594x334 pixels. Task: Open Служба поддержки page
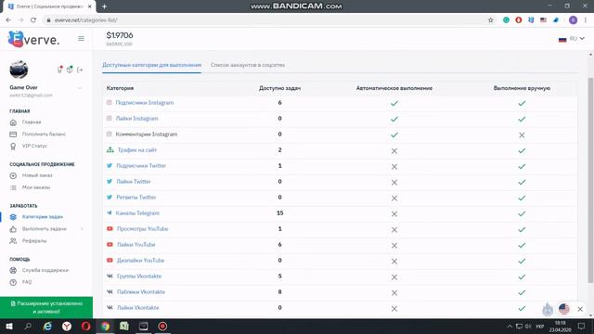click(45, 270)
